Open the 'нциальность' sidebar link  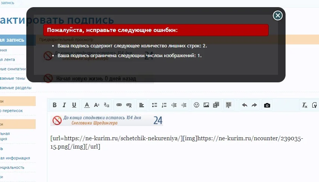pyautogui.click(x=12, y=167)
